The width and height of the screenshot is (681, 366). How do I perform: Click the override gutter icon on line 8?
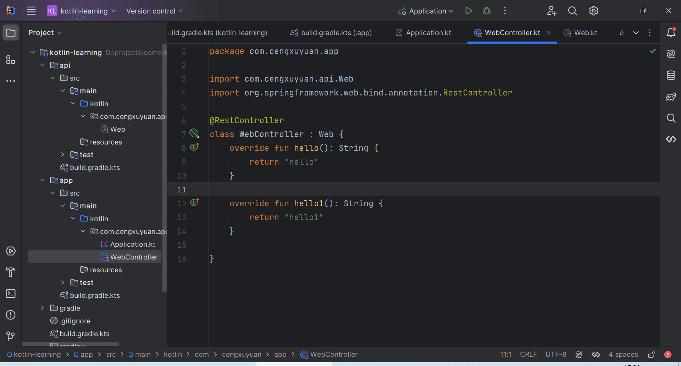[x=194, y=147]
